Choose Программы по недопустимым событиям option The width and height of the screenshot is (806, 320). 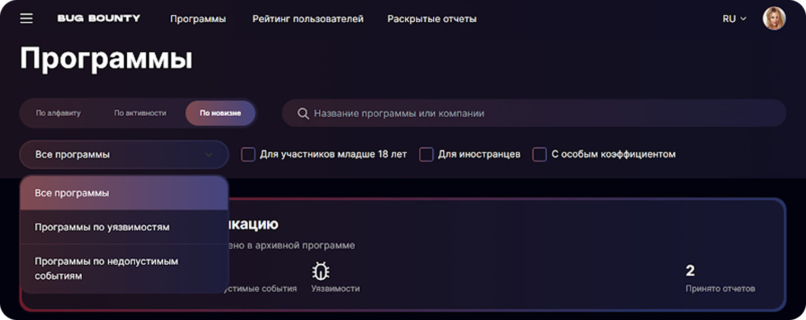[x=106, y=268]
